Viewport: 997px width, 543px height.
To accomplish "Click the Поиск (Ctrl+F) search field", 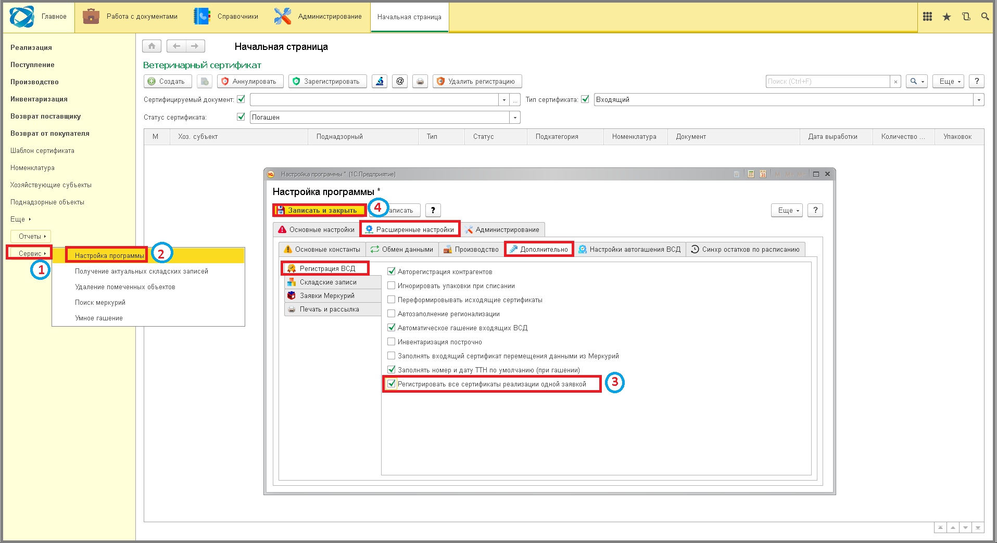I will 828,82.
